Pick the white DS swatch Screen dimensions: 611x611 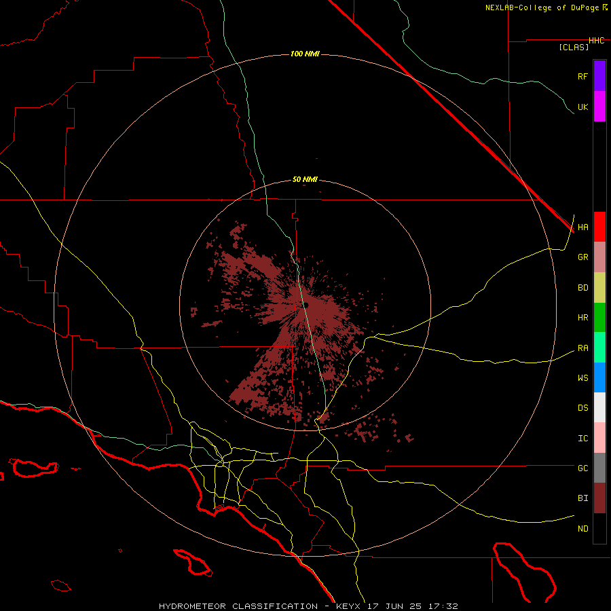[x=599, y=407]
